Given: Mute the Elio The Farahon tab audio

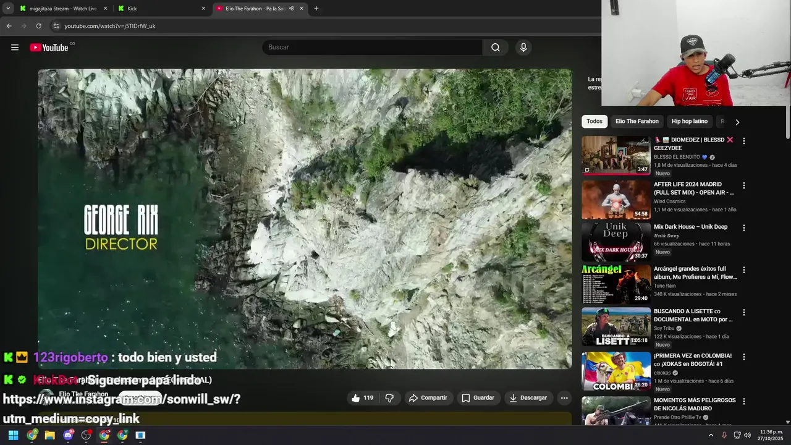Looking at the screenshot, I should pyautogui.click(x=292, y=9).
